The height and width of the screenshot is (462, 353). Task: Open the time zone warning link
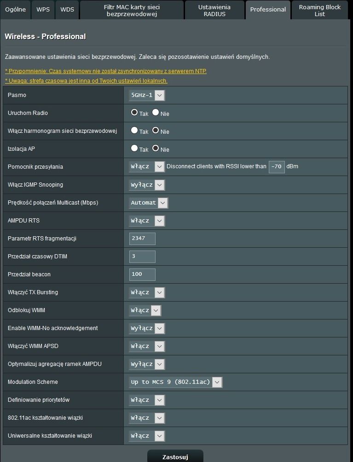coord(86,81)
